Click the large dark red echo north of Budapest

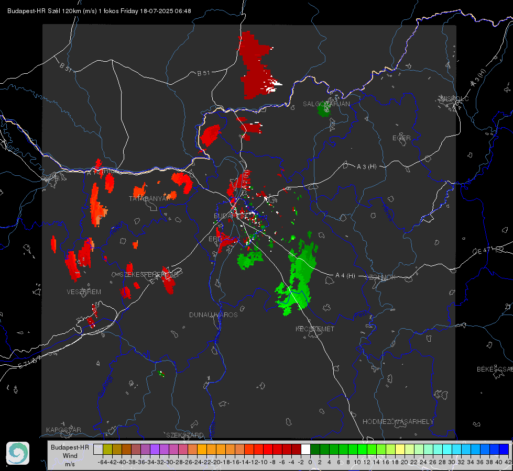pyautogui.click(x=257, y=65)
